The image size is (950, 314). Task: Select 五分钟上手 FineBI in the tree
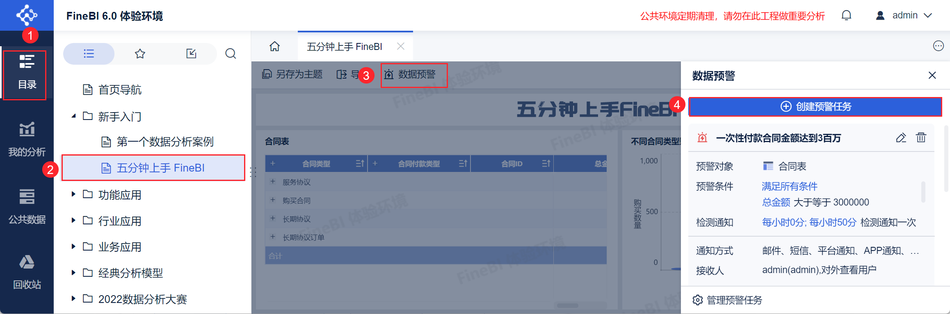click(153, 168)
